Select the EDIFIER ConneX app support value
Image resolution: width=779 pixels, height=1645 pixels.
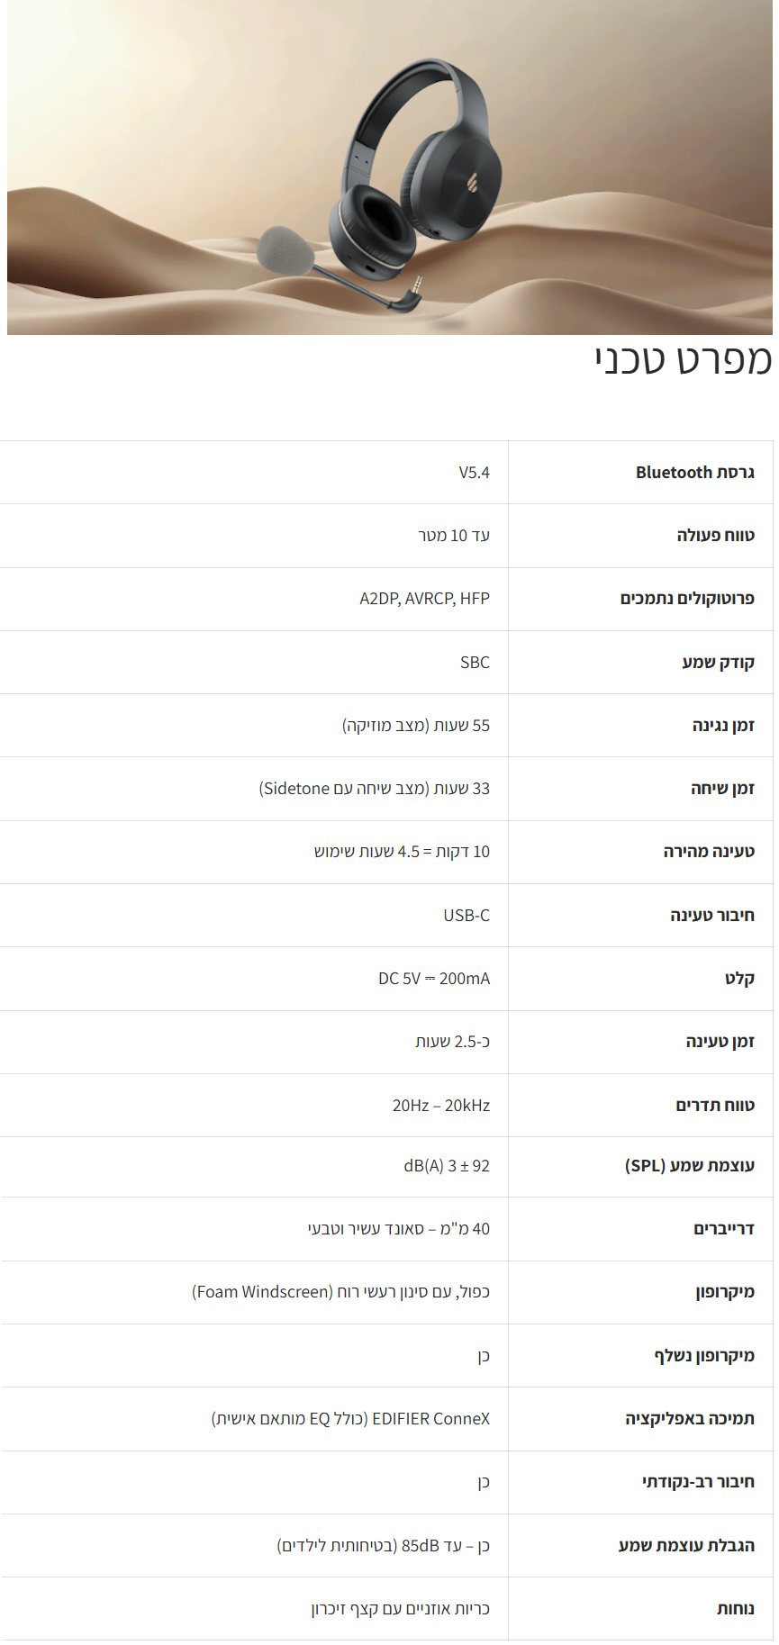[x=350, y=1419]
